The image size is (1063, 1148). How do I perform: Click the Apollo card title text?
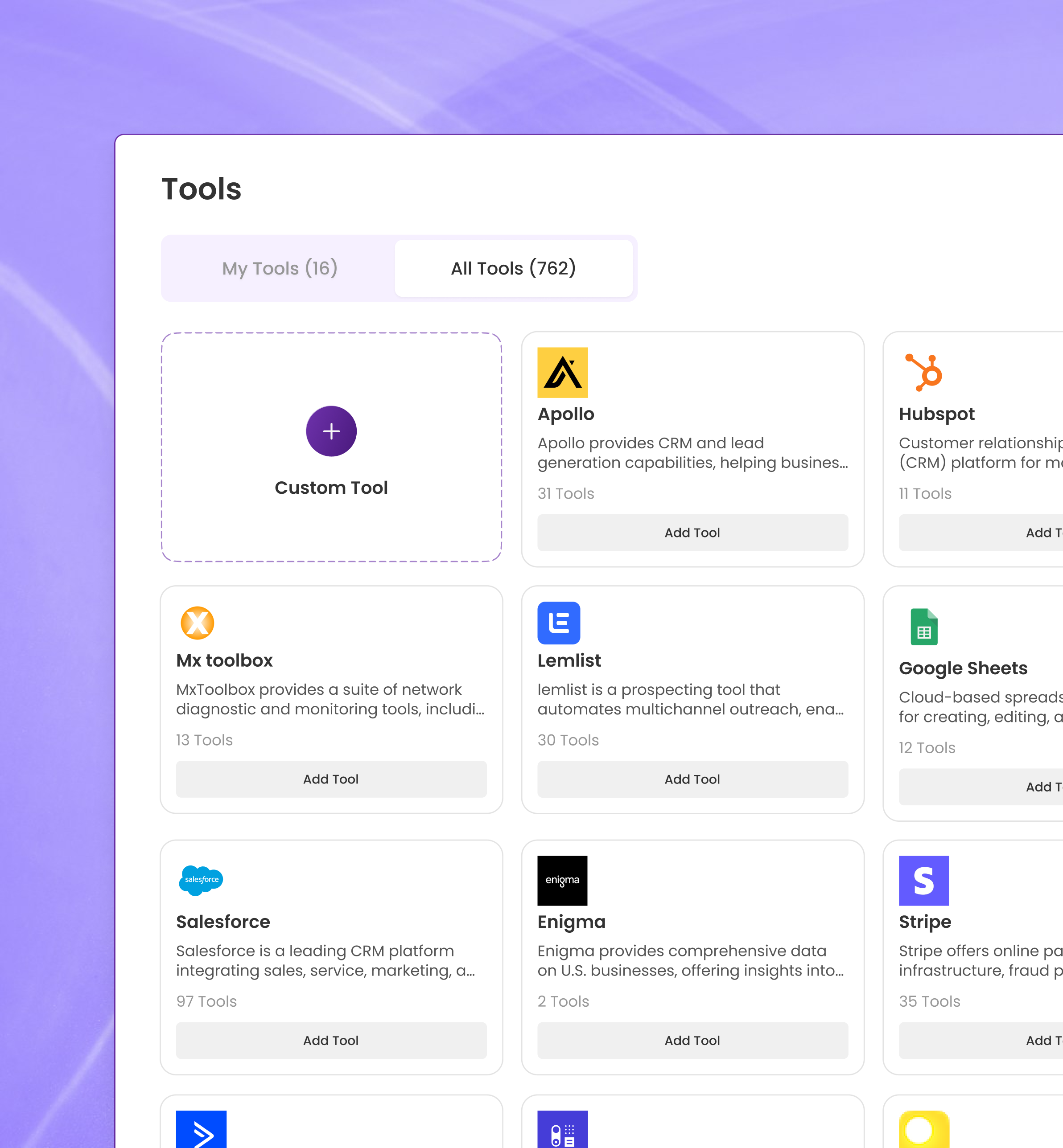[x=565, y=414]
